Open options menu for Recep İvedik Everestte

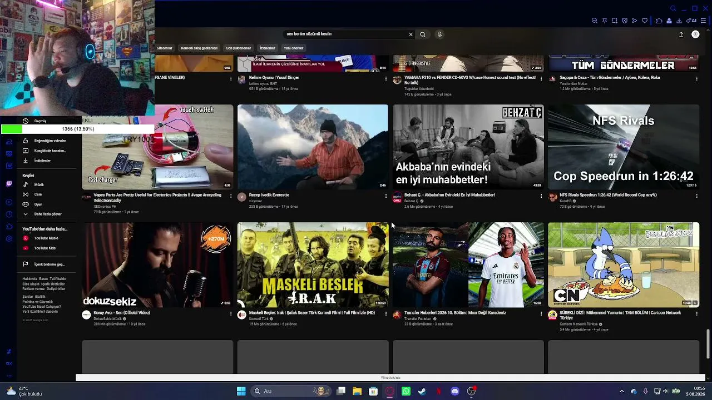[386, 196]
